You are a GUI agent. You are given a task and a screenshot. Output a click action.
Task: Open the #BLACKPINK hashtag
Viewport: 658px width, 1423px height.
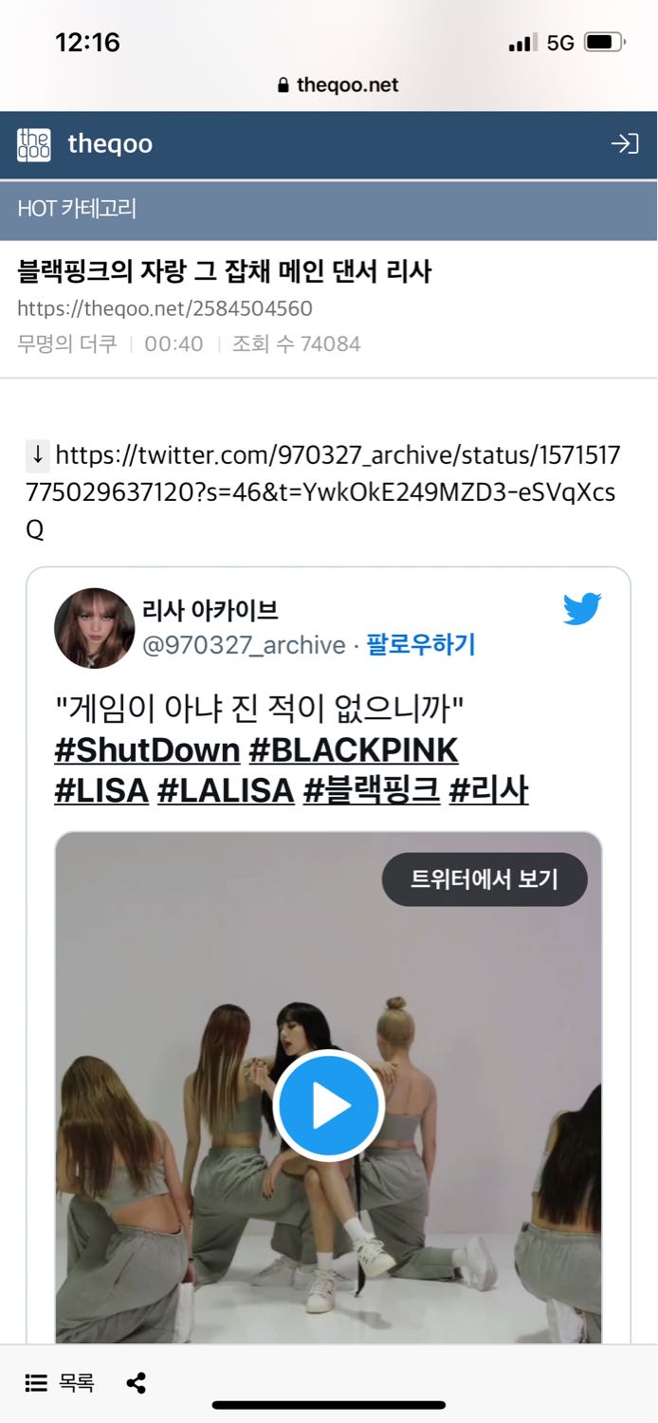[354, 749]
